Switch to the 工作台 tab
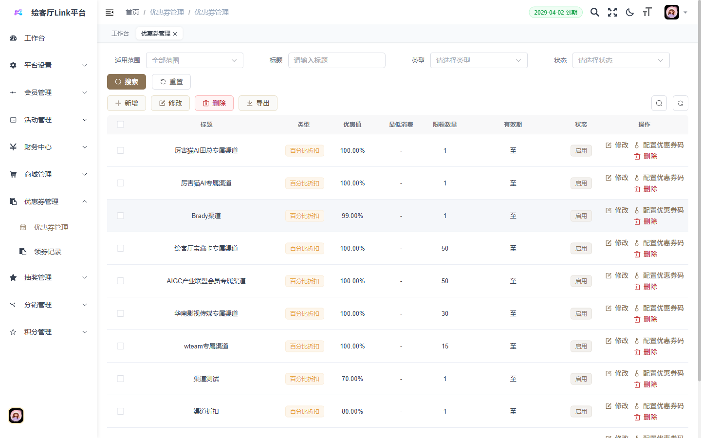Screen dimensions: 701x438 point(120,33)
